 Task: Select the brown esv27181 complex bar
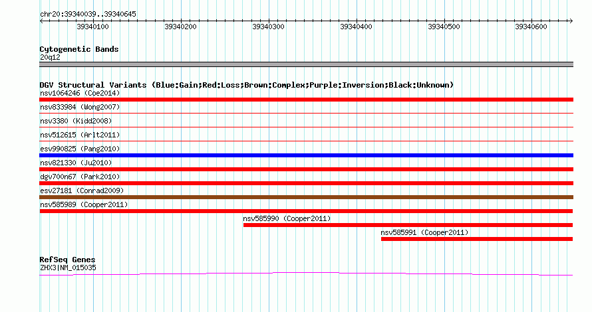[x=306, y=197]
